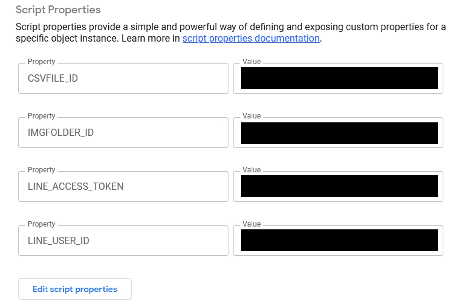The height and width of the screenshot is (304, 465).
Task: Click the script properties description paragraph
Action: (x=231, y=33)
